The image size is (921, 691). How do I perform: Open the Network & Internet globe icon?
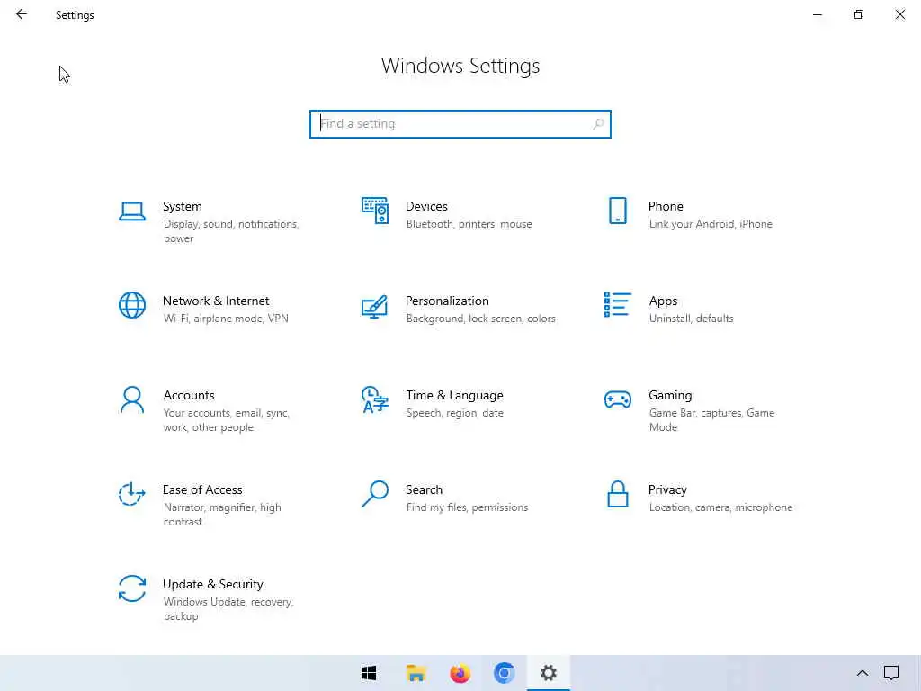point(132,305)
